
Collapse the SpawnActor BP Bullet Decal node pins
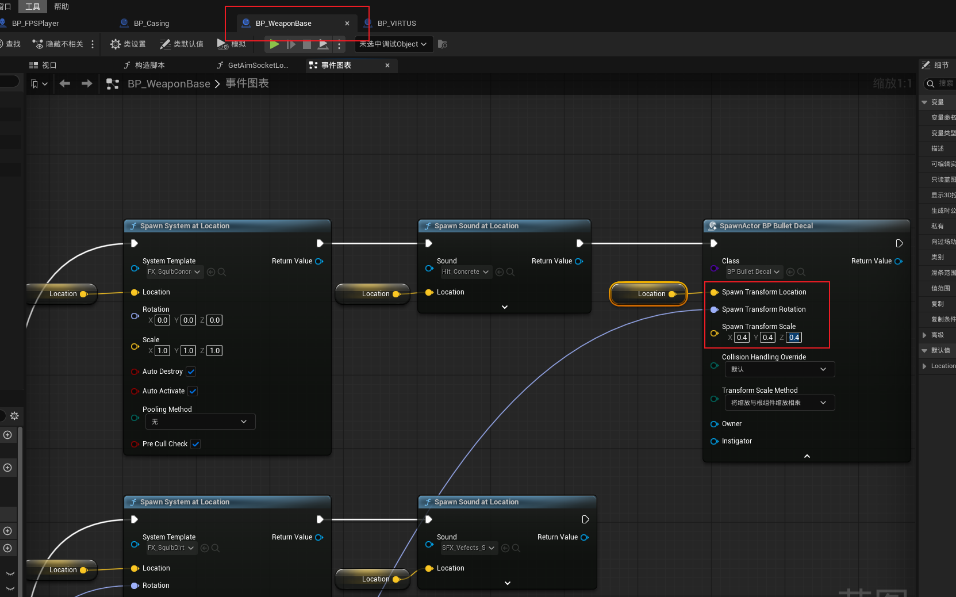[x=807, y=456]
